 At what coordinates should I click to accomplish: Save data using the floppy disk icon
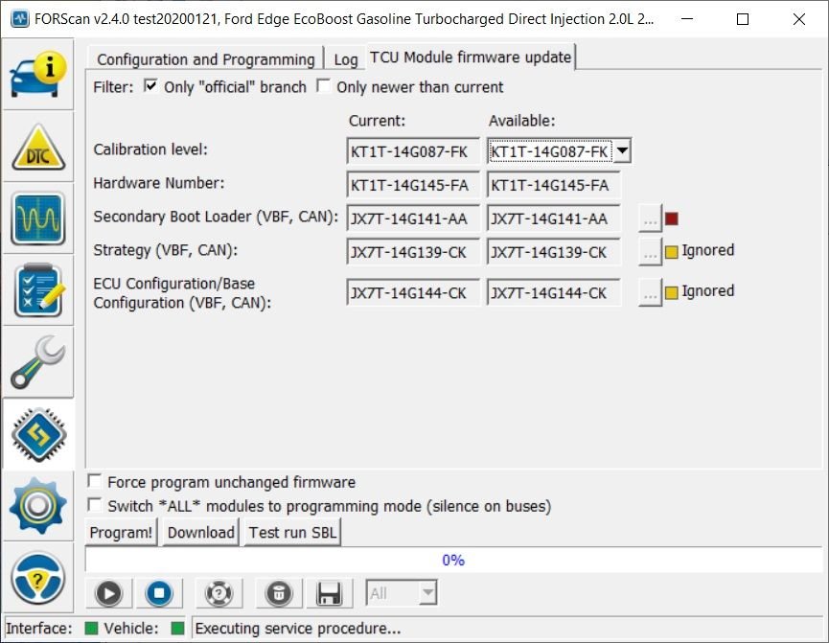coord(329,593)
